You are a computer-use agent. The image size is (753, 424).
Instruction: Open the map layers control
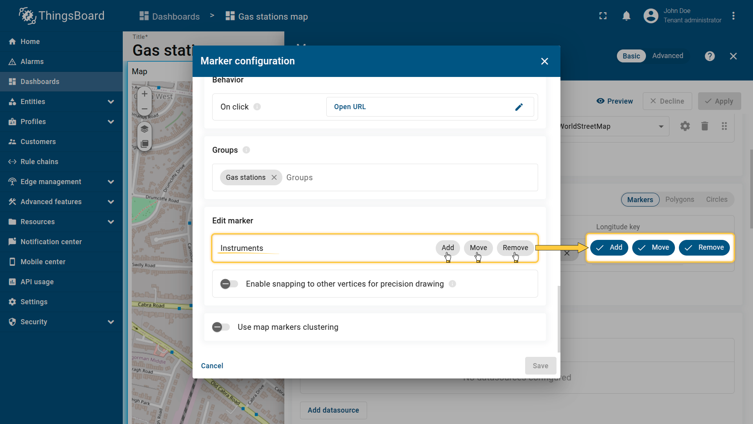144,129
